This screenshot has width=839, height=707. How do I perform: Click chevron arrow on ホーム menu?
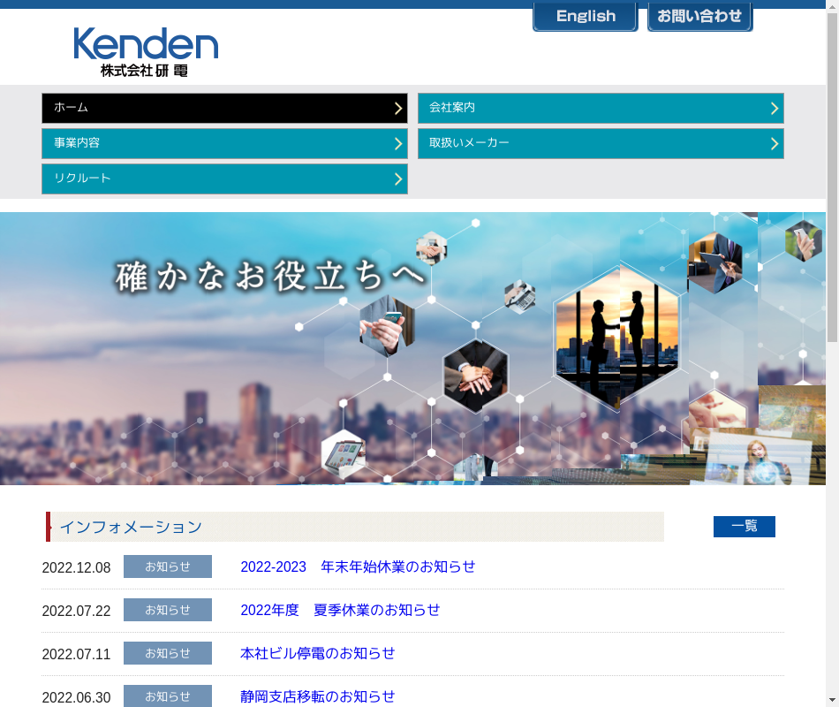pyautogui.click(x=398, y=108)
